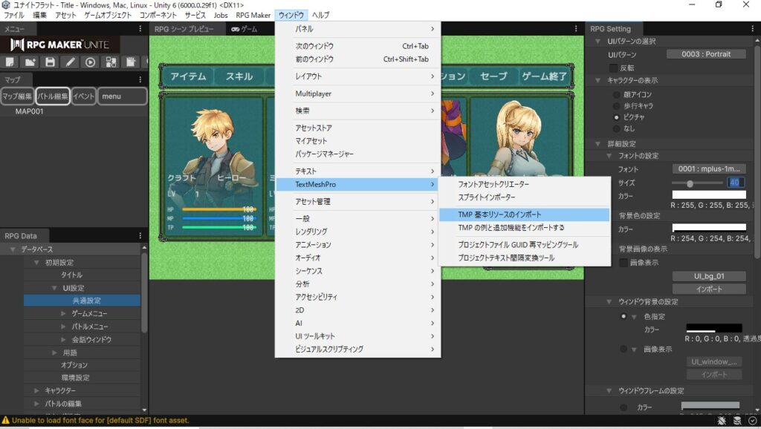Click the UI_bg_01 image selector button
761x429 pixels.
(709, 276)
